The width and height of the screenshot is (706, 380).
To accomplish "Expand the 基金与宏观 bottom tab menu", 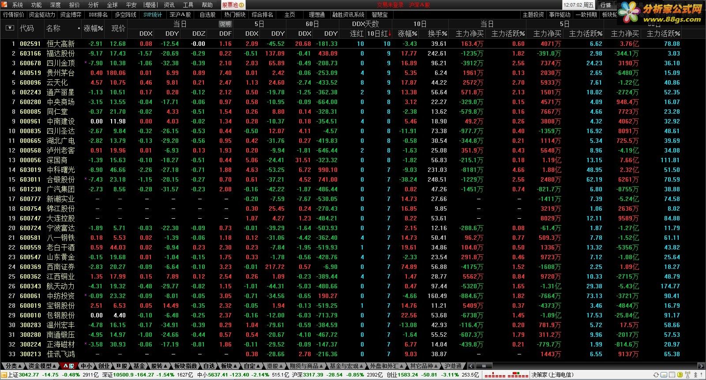I will [346, 366].
